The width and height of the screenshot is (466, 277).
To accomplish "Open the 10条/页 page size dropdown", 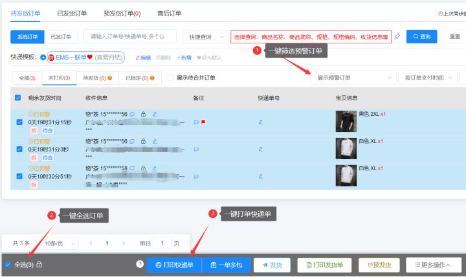I will point(58,243).
